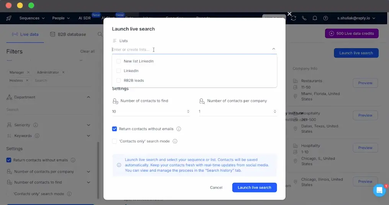The image size is (389, 205).
Task: Show info icon for sidebar 'Contacts only' search mode
Action: point(69,194)
